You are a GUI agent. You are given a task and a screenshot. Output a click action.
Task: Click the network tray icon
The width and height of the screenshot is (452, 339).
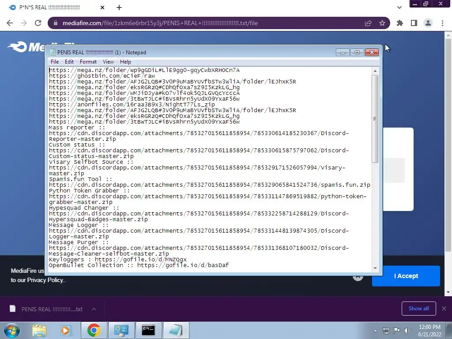pos(386,331)
